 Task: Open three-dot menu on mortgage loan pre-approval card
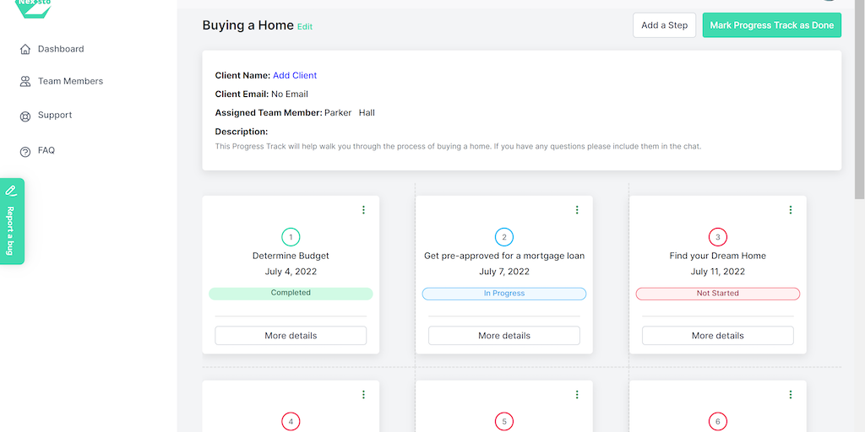578,210
